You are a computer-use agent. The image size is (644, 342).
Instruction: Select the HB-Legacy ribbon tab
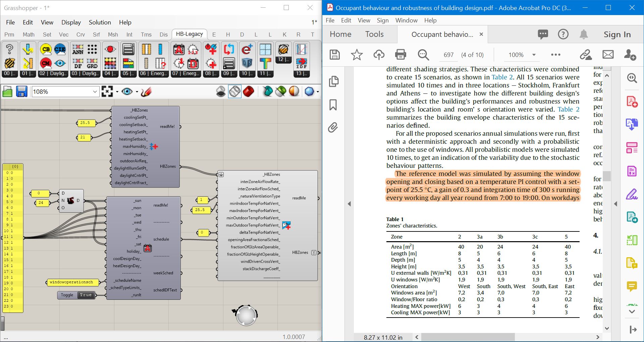coord(189,34)
